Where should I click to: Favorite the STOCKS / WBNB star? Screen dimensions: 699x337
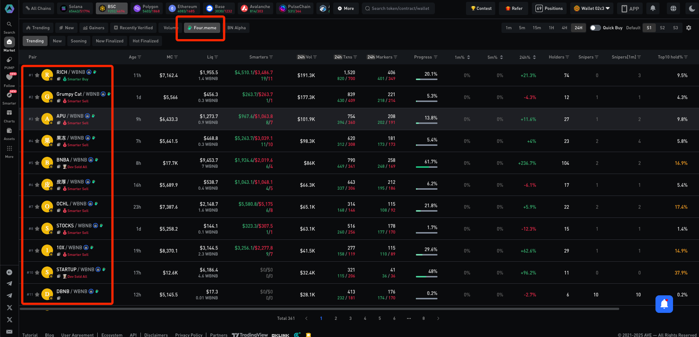coord(37,229)
